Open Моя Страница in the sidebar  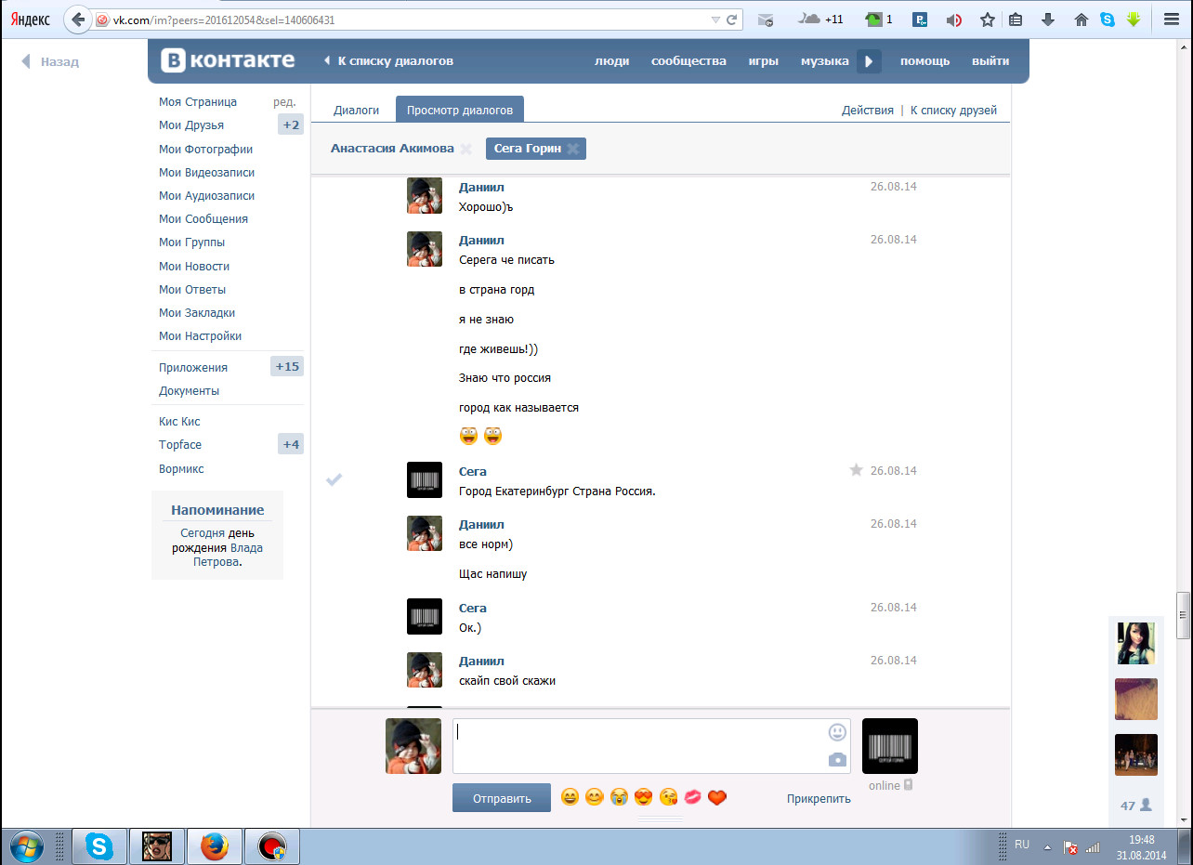click(198, 102)
